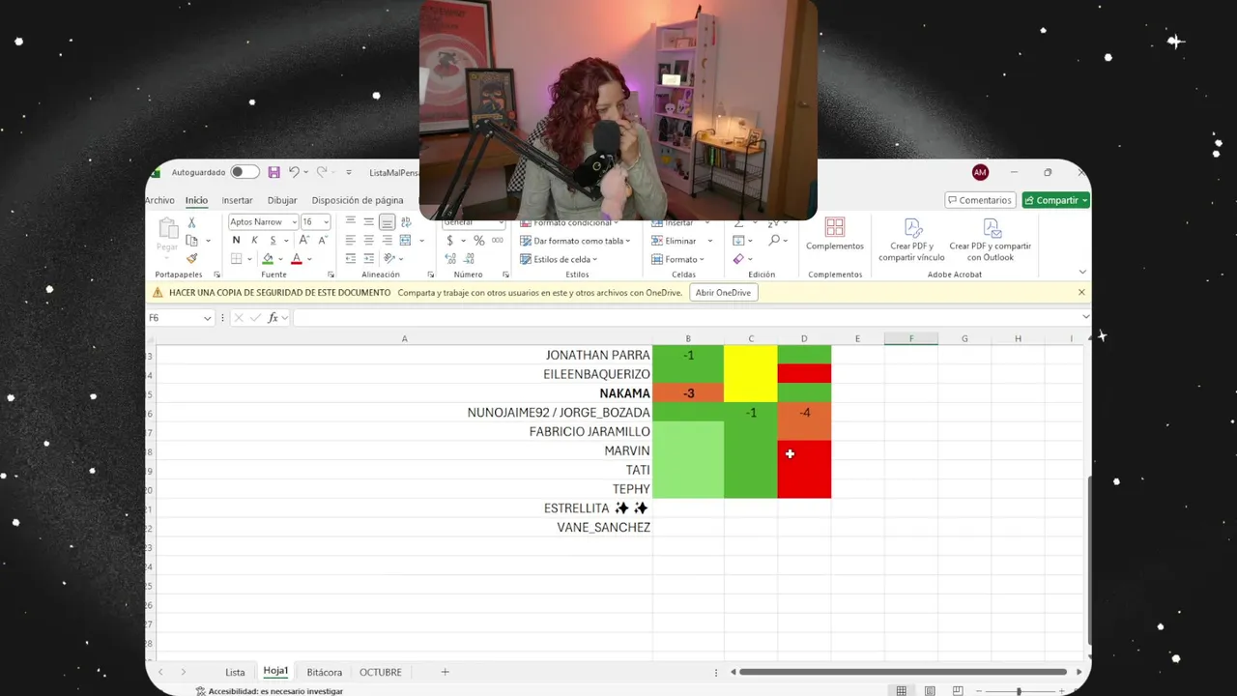The image size is (1237, 696).
Task: Click the Increase decimal icon
Action: 450,259
